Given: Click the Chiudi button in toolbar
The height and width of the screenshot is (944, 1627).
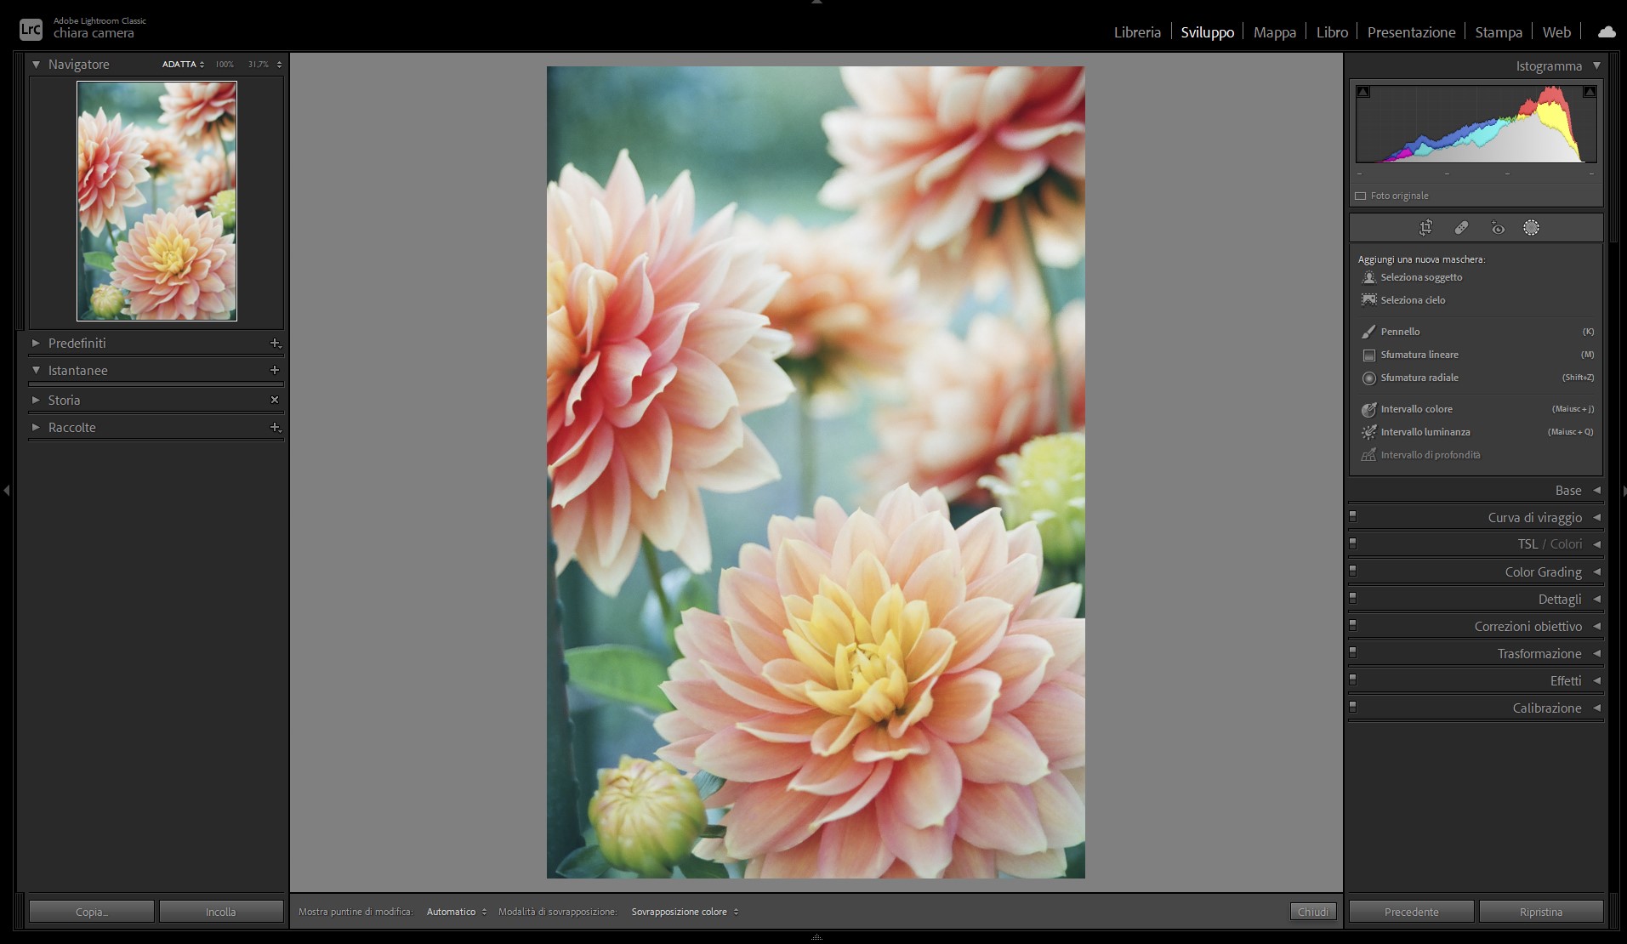Looking at the screenshot, I should [1313, 912].
